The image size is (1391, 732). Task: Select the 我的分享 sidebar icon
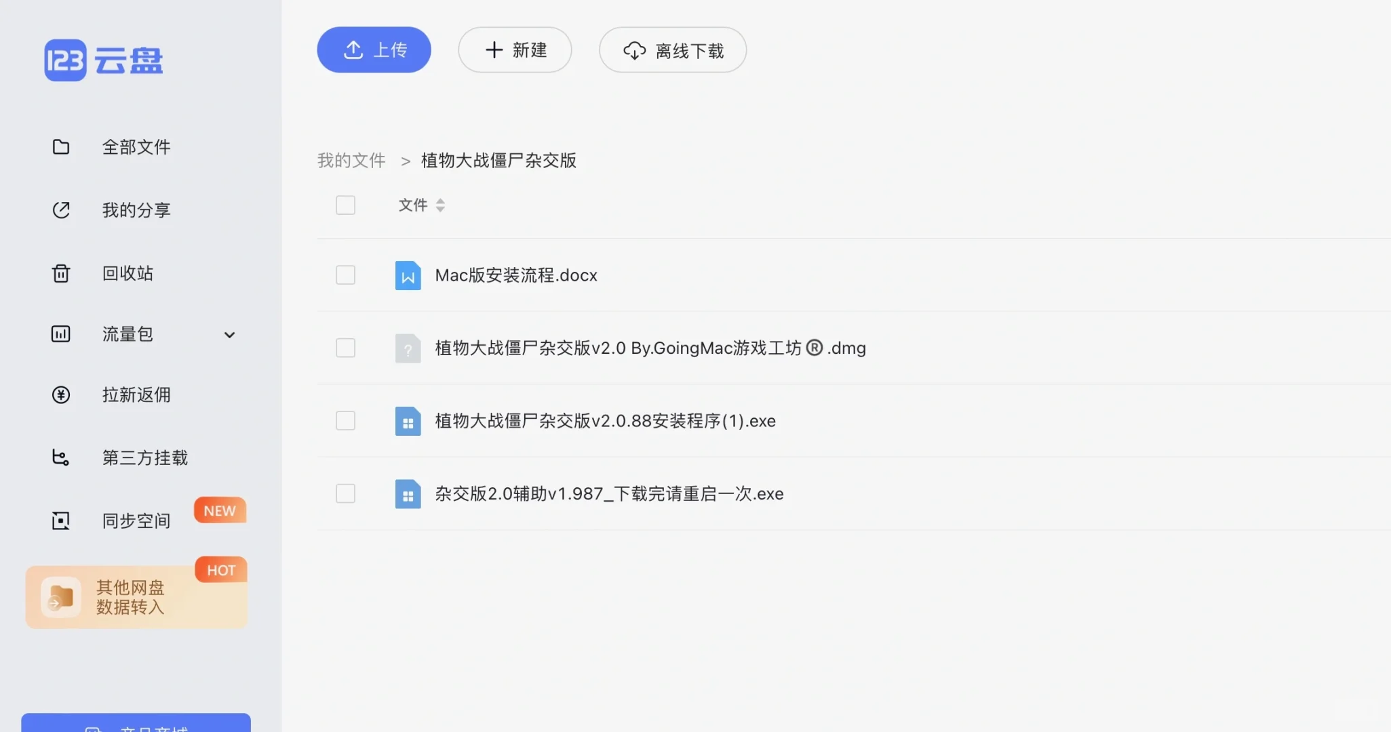pos(60,209)
